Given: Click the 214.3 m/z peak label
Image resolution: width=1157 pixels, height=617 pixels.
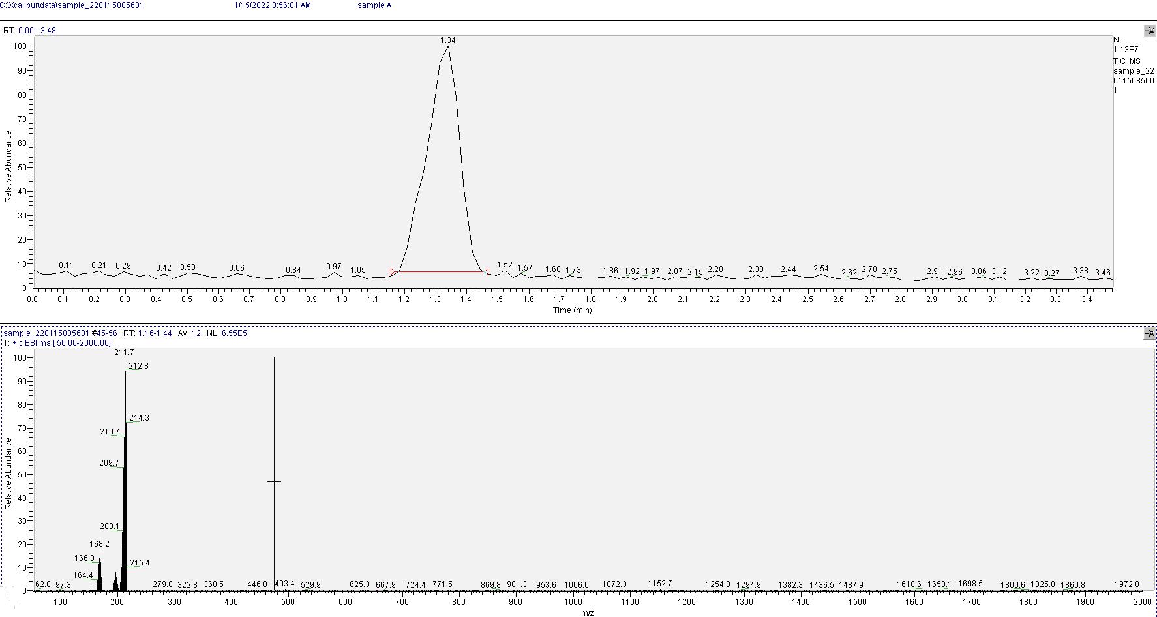Looking at the screenshot, I should (139, 418).
